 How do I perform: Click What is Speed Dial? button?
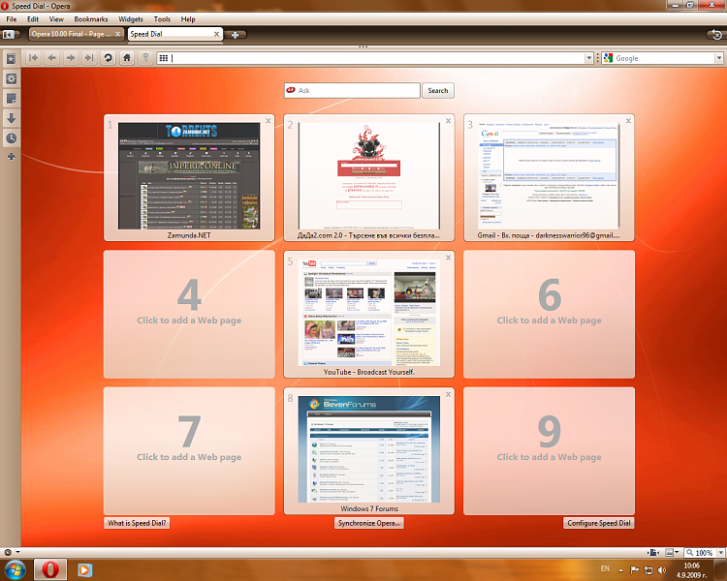click(x=137, y=523)
